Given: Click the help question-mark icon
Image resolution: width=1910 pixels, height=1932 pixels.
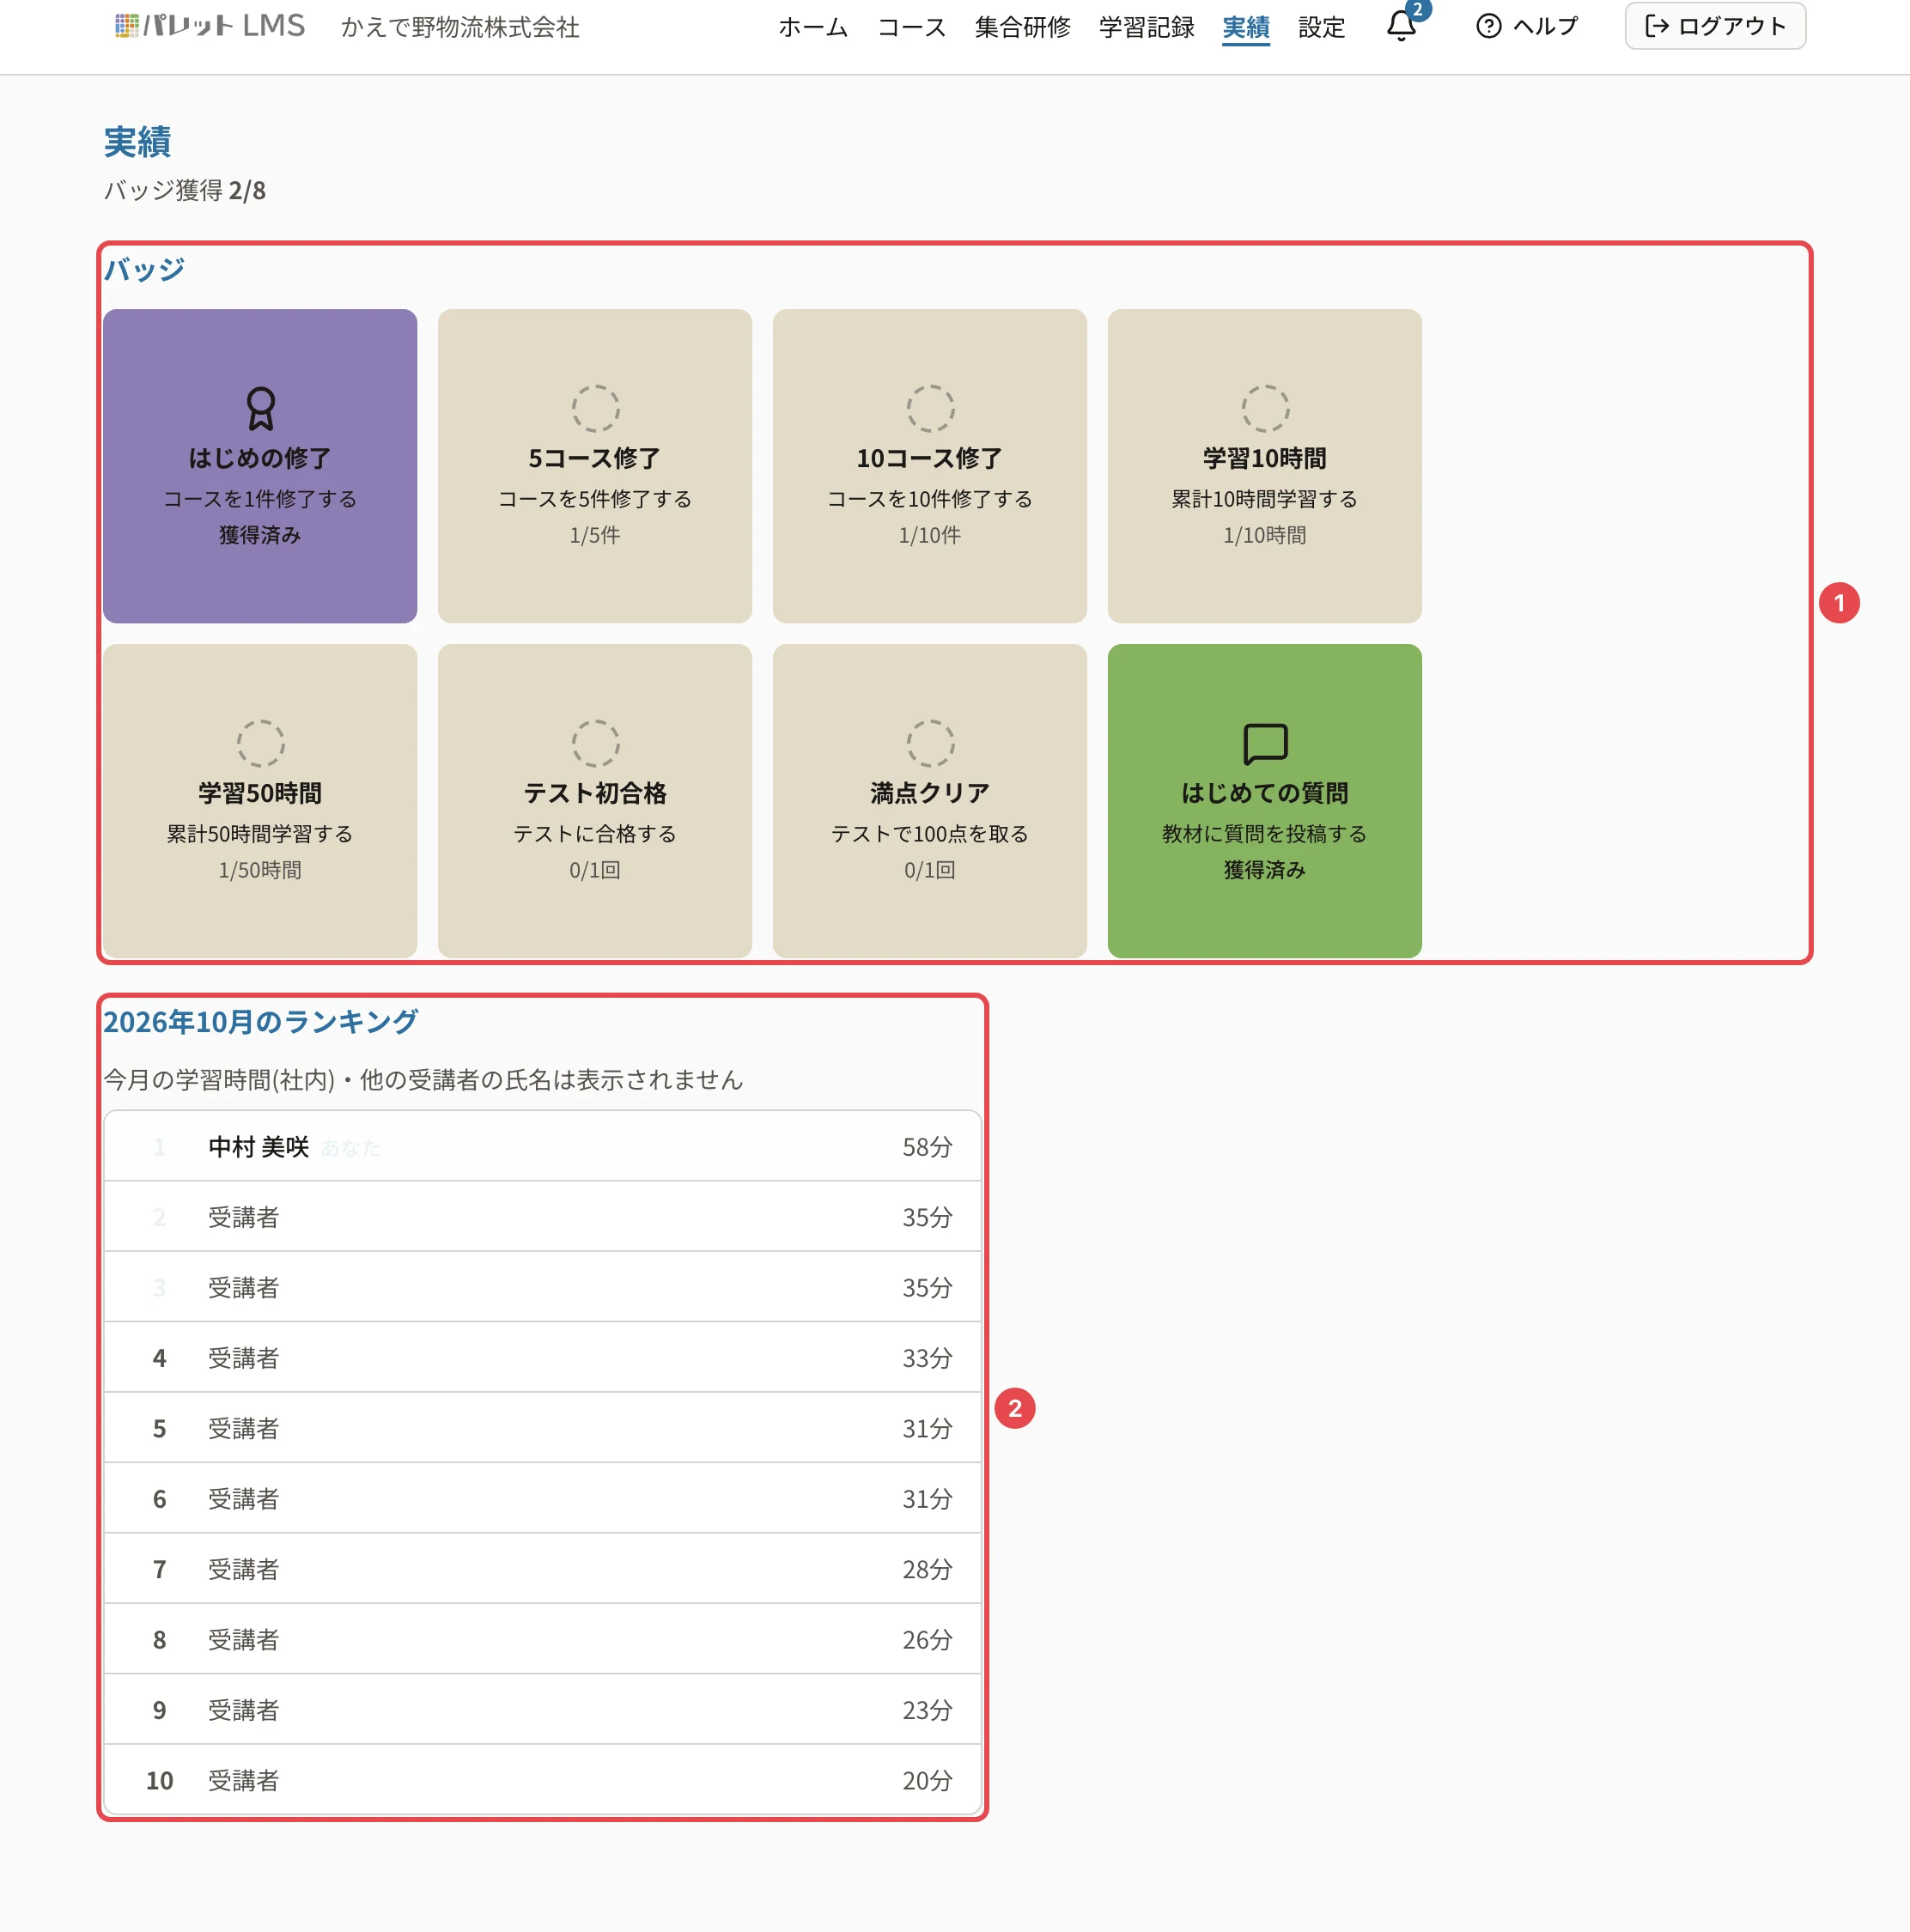Looking at the screenshot, I should tap(1488, 26).
